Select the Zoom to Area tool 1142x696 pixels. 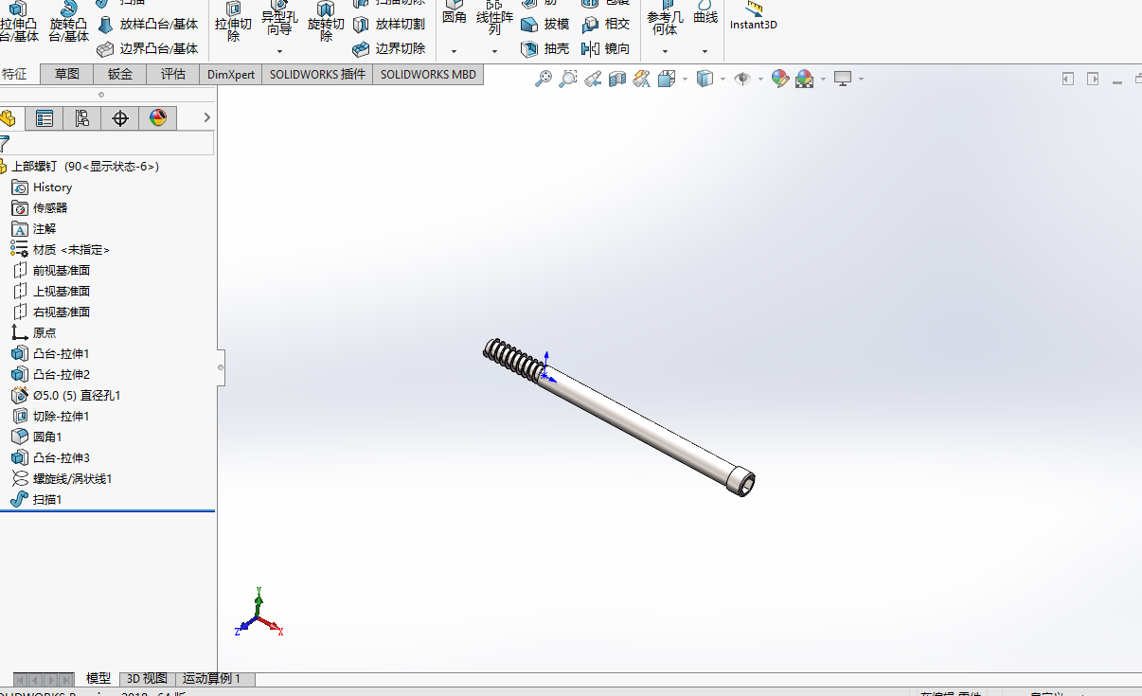tap(568, 79)
